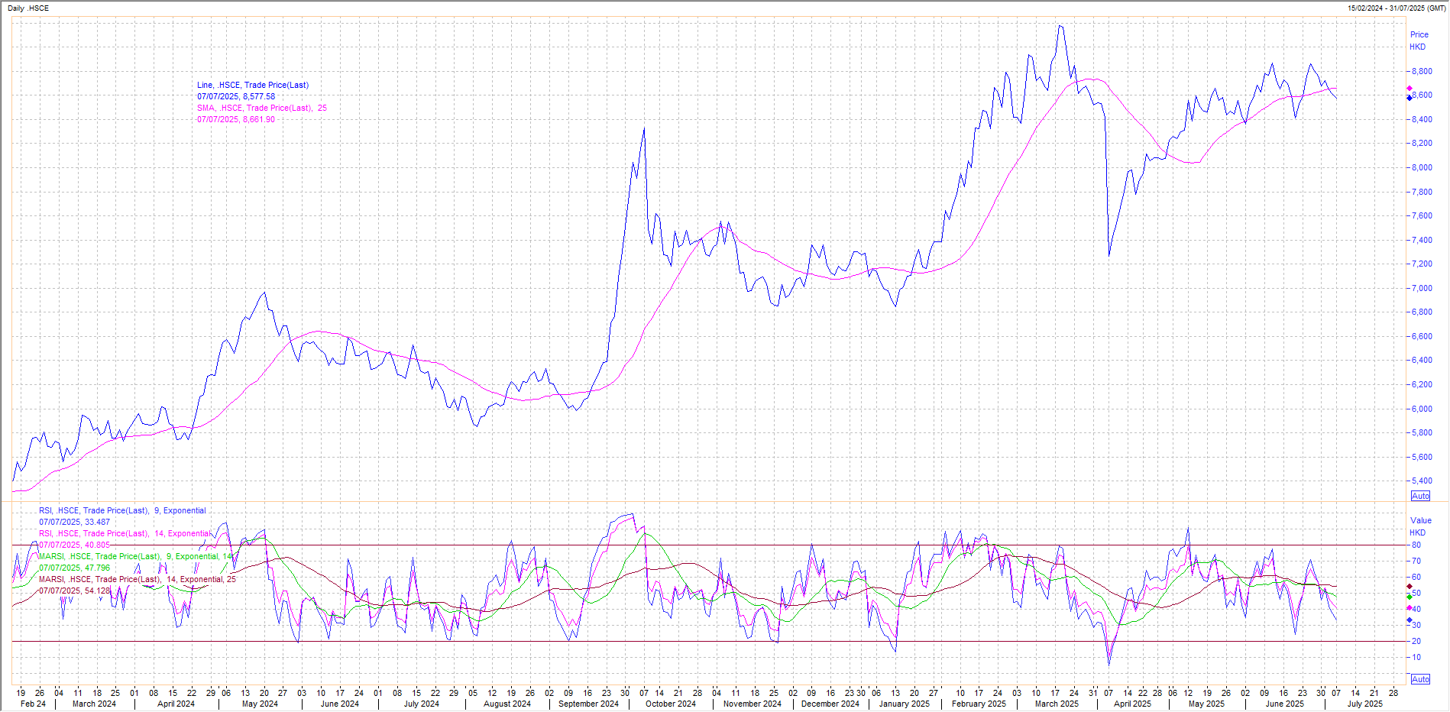The height and width of the screenshot is (712, 1450).
Task: Select the 'RSI ... 9, Exponential' legend entry
Action: click(122, 510)
